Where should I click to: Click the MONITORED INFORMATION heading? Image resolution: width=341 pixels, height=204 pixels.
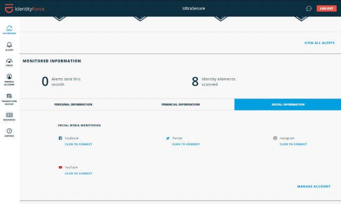coord(52,61)
